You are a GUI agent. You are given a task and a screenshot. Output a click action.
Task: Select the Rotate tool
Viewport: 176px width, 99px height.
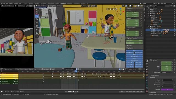[x=37, y=20]
